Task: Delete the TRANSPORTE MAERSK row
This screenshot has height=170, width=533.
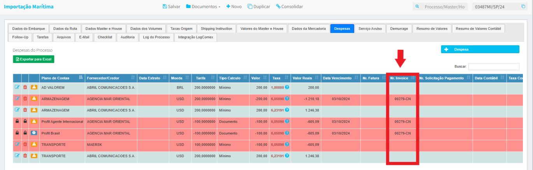Action: [x=25, y=144]
